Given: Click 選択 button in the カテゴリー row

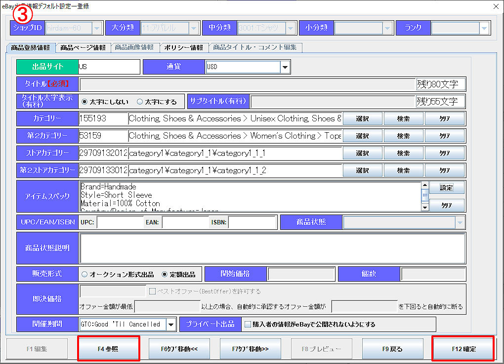Looking at the screenshot, I should coord(362,119).
